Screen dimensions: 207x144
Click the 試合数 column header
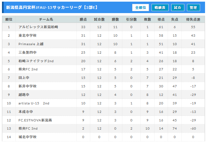[99, 20]
